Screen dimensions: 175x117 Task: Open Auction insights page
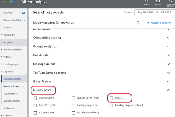12,101
